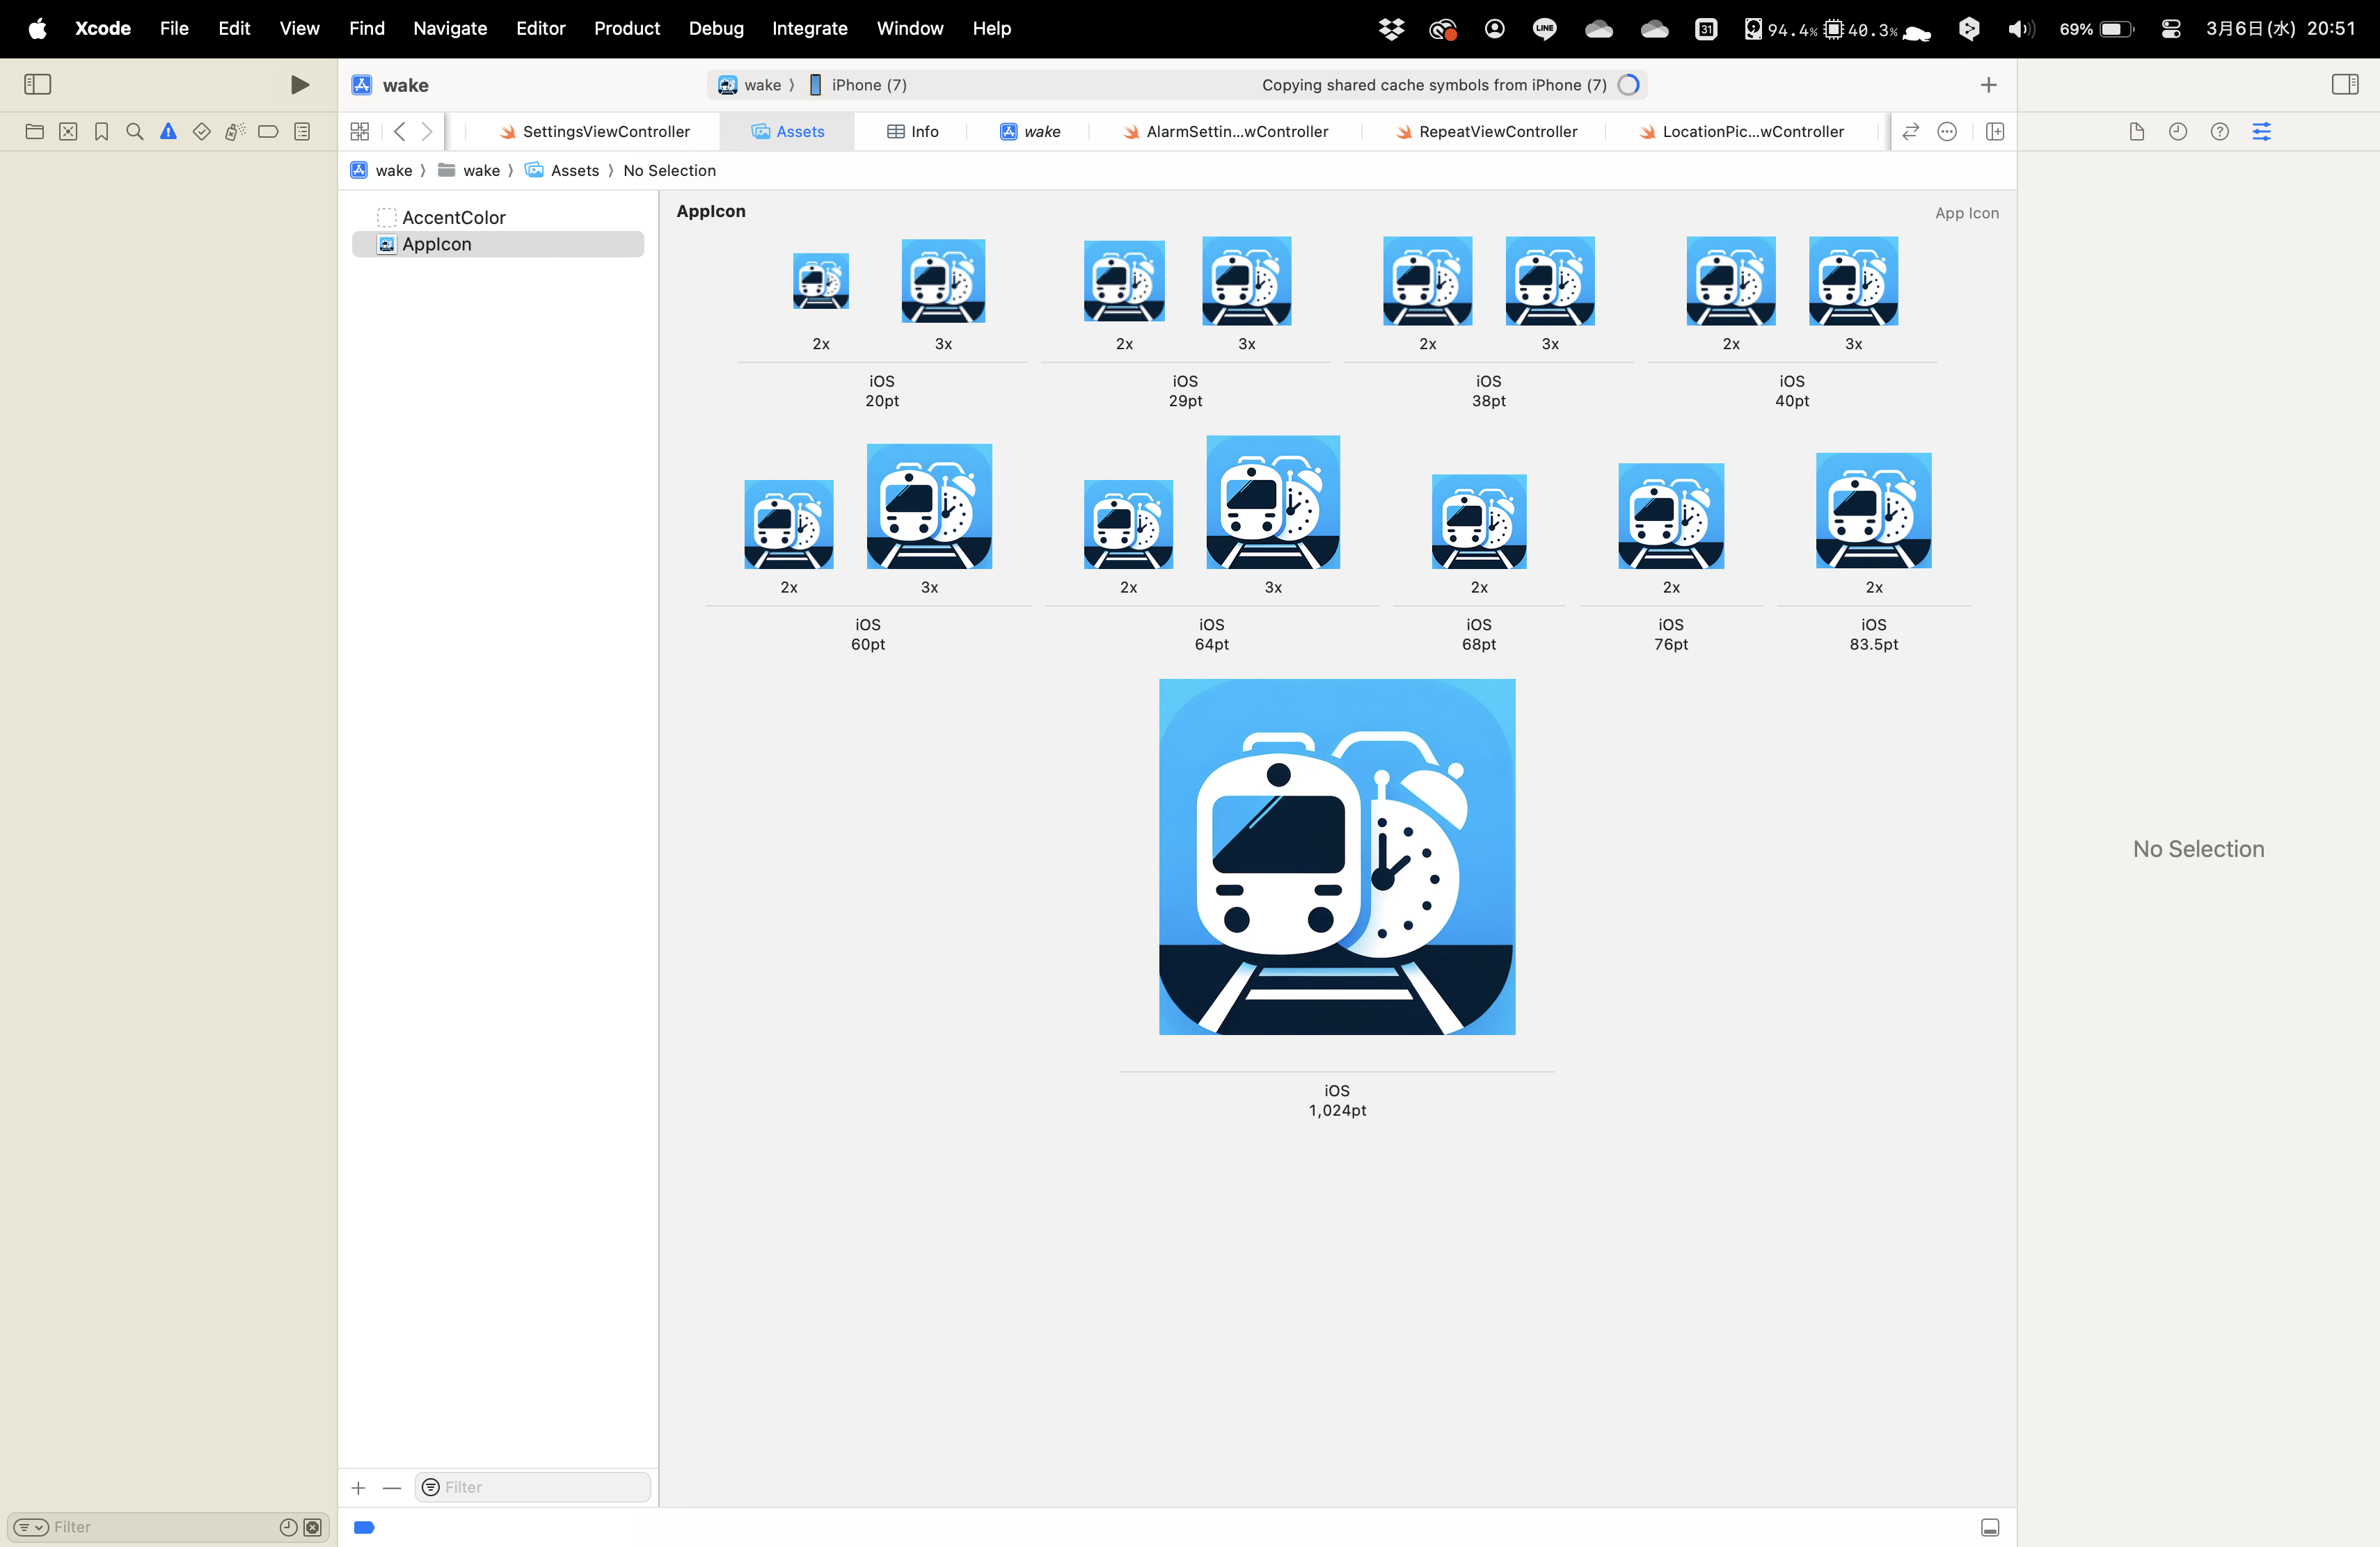Add an editor on the right
This screenshot has height=1547, width=2380.
click(1994, 131)
